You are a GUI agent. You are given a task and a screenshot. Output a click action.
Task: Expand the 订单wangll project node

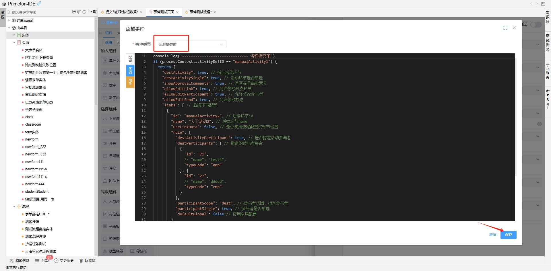click(x=9, y=20)
